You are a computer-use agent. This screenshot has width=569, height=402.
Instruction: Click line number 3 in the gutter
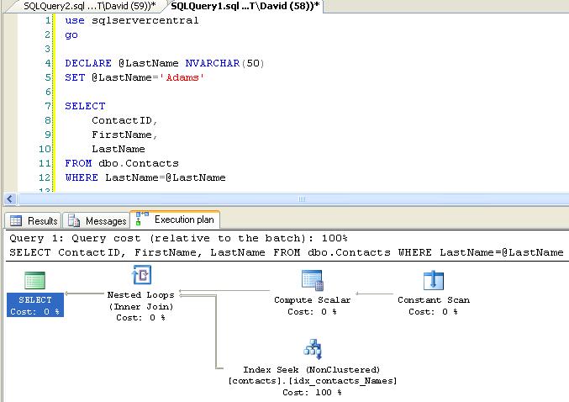(x=48, y=49)
